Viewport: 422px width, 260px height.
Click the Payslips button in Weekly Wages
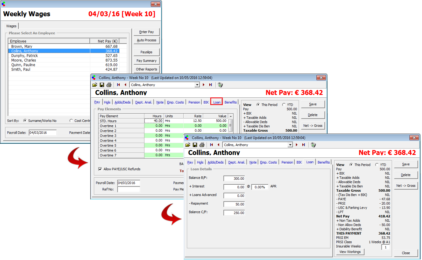[147, 52]
